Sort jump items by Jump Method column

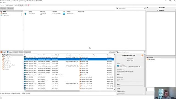click(55, 55)
